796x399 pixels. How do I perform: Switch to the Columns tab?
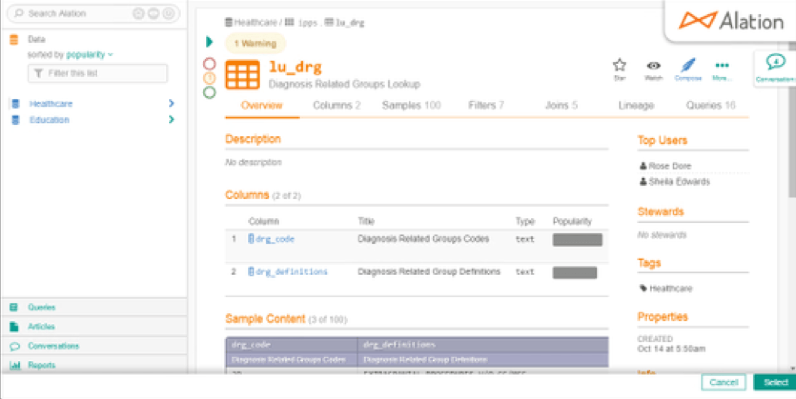[337, 105]
